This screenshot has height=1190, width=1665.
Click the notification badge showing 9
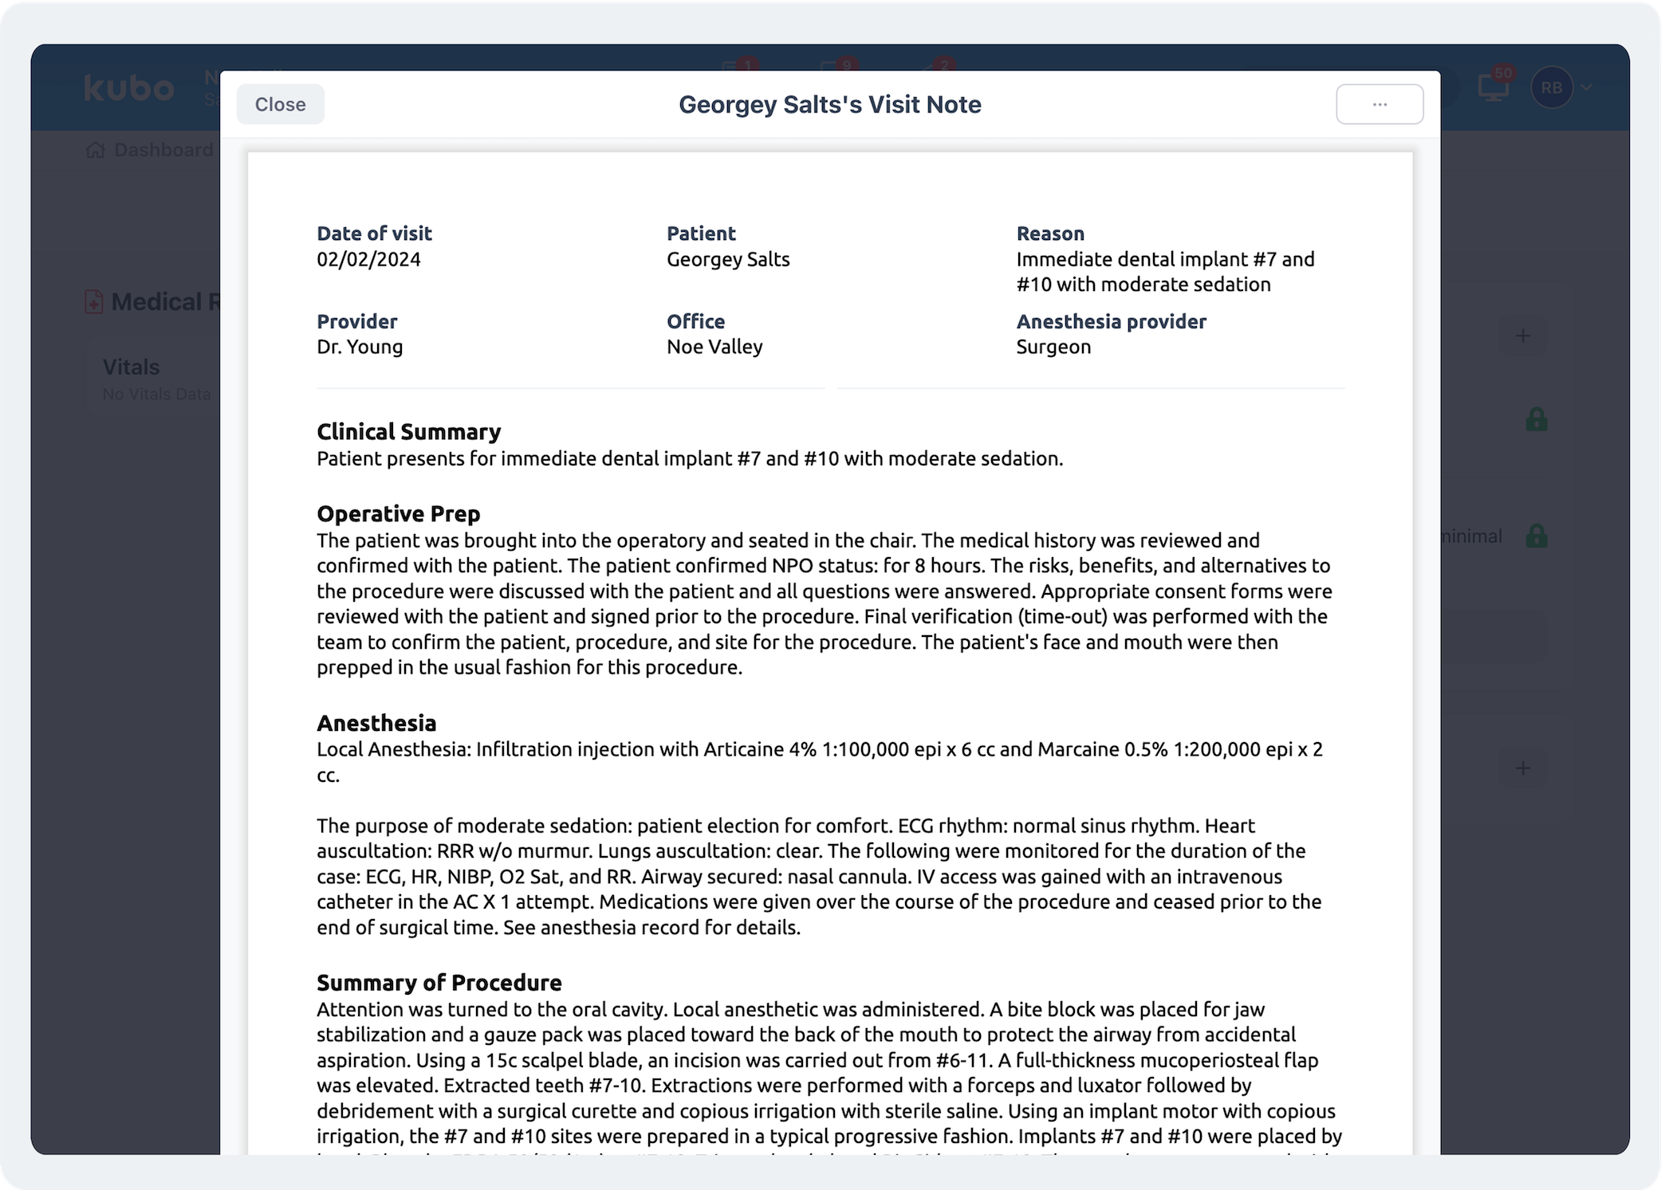click(846, 64)
